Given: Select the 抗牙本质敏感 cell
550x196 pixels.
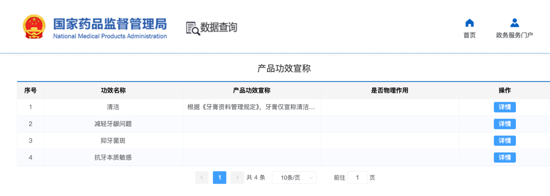Looking at the screenshot, I should coord(113,157).
